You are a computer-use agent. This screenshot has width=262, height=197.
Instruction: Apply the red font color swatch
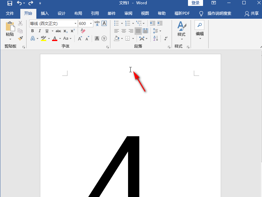click(x=55, y=38)
